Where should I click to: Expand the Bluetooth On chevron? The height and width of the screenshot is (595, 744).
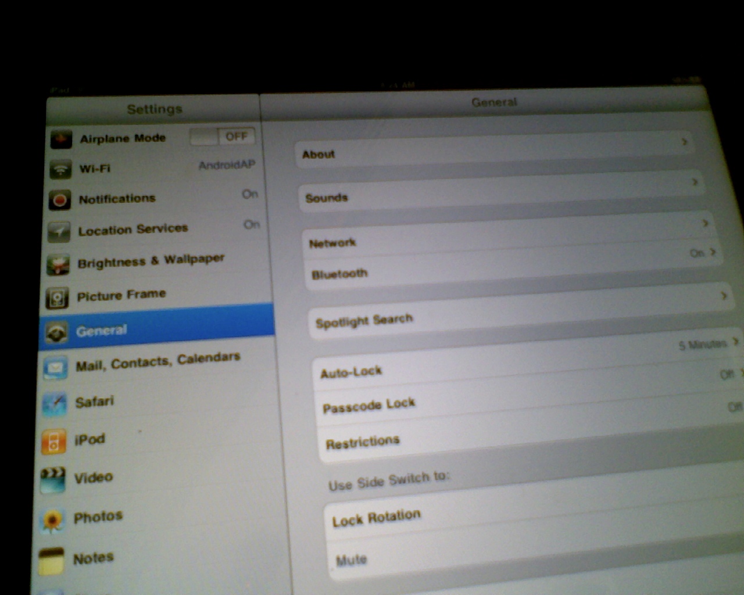713,252
